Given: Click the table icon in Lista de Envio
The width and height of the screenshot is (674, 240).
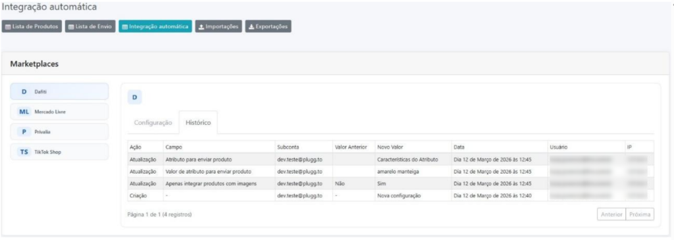Looking at the screenshot, I should pos(71,26).
